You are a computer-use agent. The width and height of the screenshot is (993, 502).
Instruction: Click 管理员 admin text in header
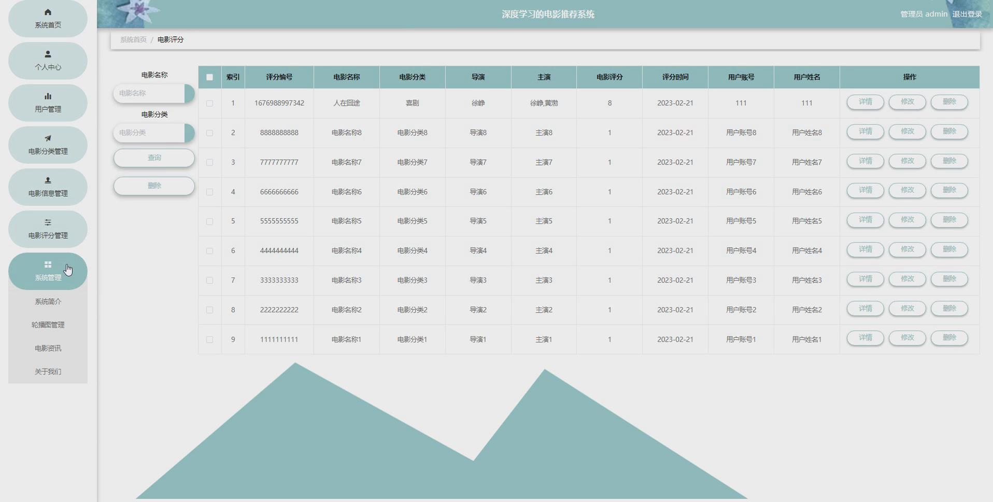tap(924, 14)
